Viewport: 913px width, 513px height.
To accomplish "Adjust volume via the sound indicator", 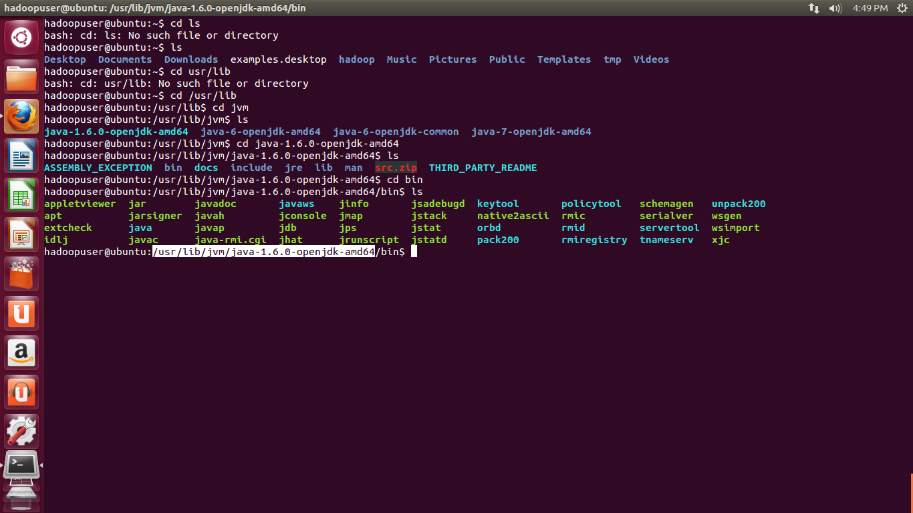I will [x=833, y=8].
